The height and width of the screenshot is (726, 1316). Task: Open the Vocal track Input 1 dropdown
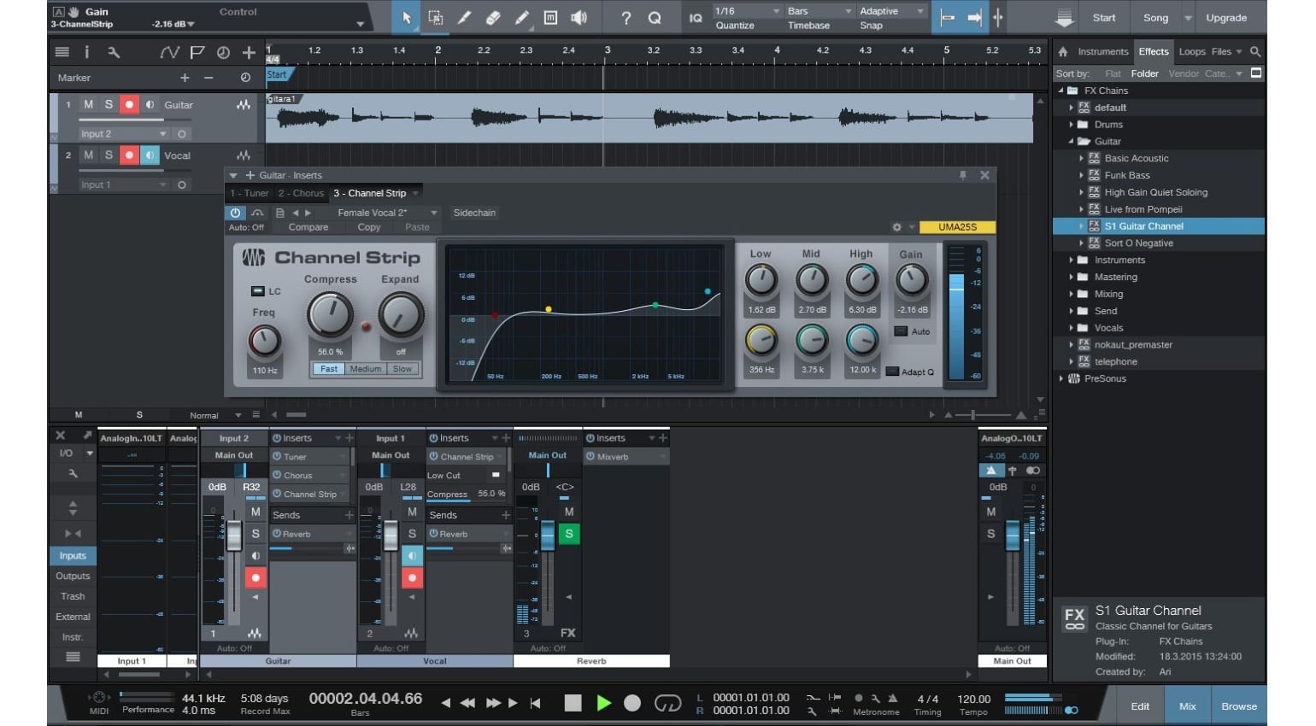pos(124,185)
